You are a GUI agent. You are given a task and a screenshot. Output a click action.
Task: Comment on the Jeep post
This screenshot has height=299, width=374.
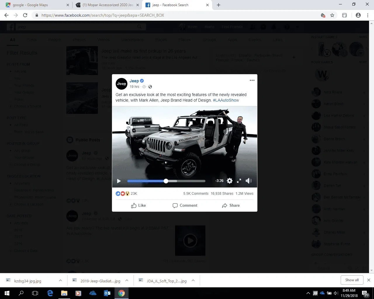pos(185,206)
